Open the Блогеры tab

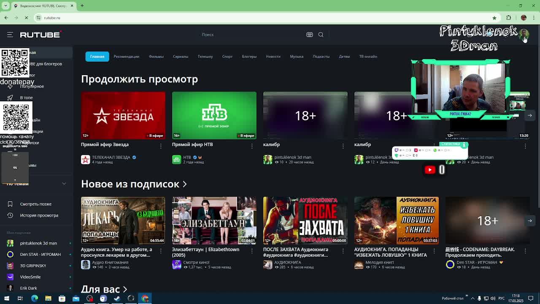249,56
